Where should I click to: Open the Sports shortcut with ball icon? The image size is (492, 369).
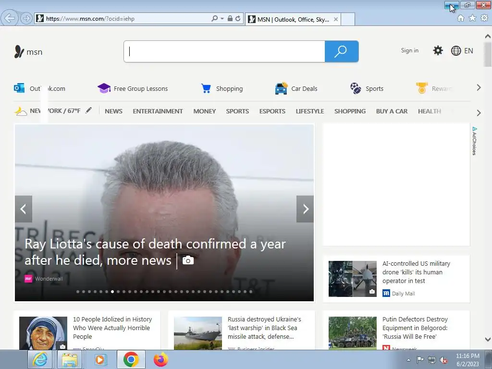(367, 88)
